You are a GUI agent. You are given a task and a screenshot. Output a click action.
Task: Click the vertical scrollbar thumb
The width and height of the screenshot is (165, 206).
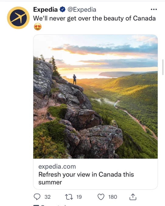point(163,67)
